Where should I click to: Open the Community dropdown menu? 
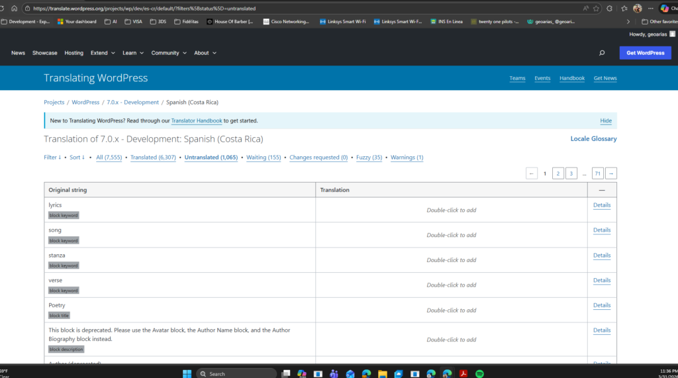168,53
